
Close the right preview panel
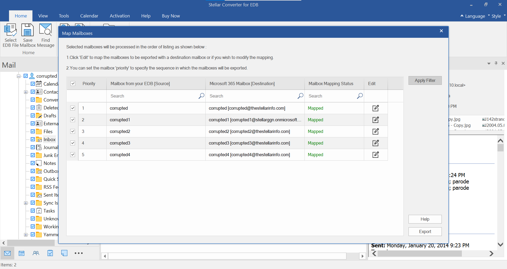pos(503,63)
